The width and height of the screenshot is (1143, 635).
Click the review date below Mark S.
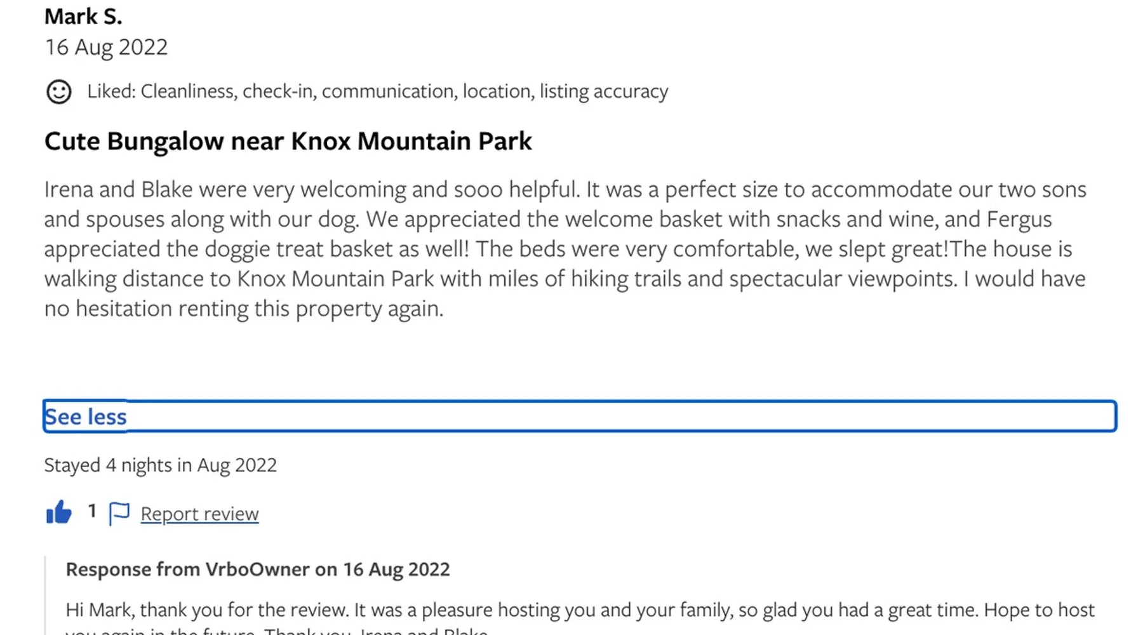[106, 47]
